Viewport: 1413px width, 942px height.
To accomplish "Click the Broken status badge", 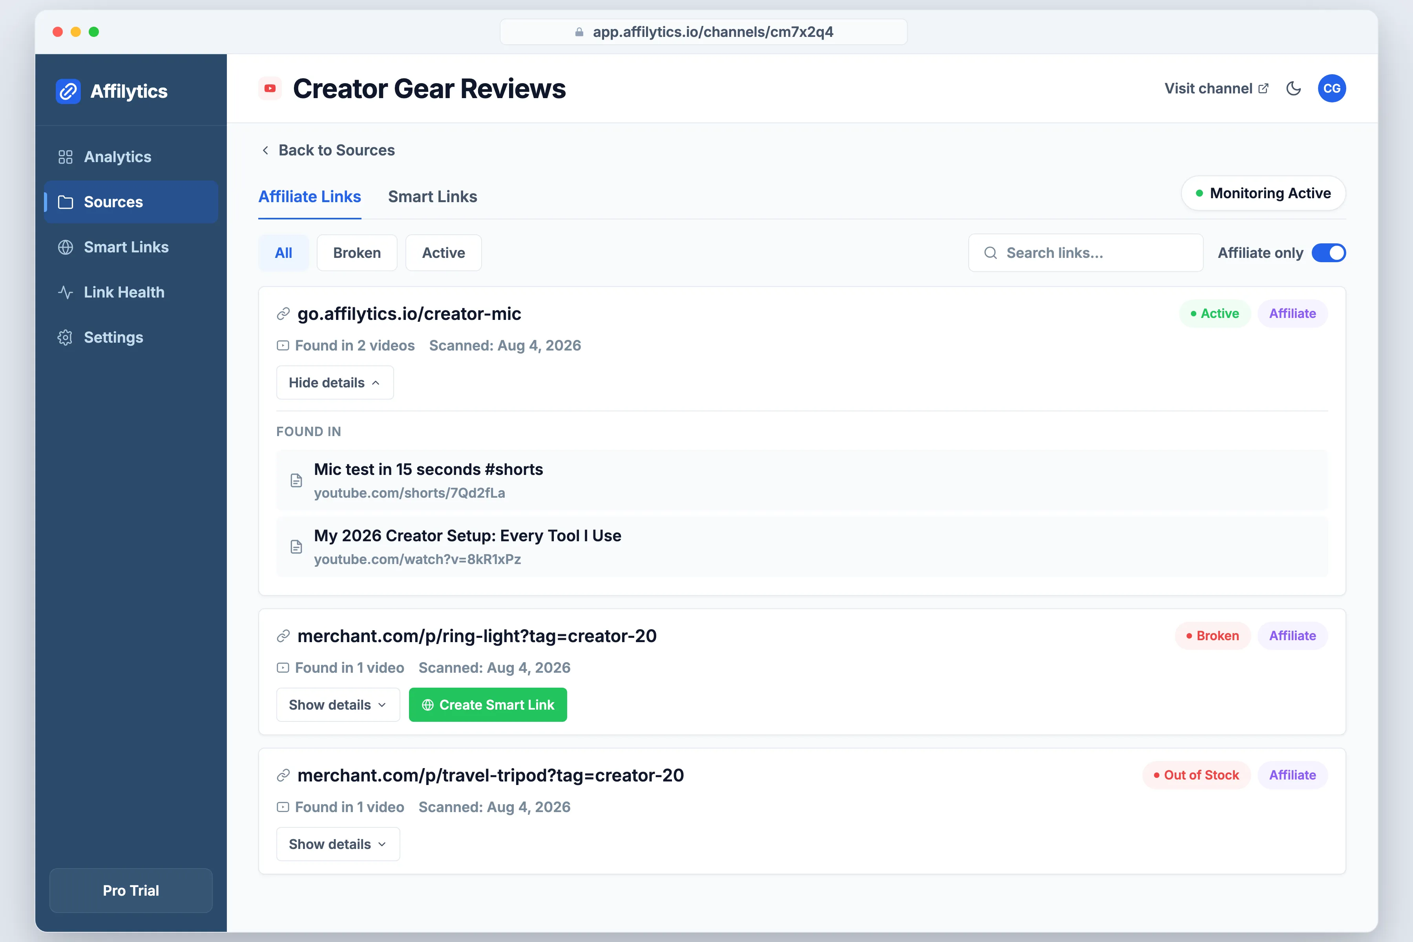I will coord(1212,635).
